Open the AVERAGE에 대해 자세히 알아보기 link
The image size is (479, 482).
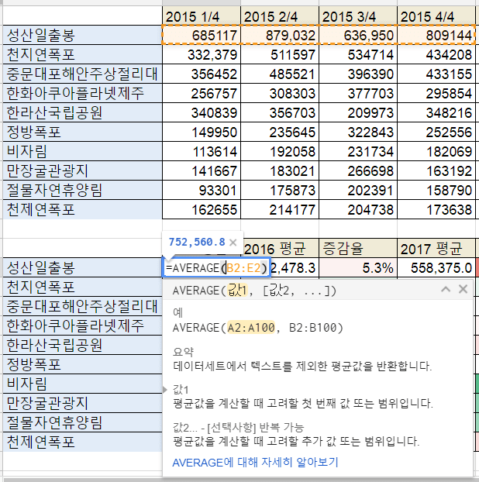click(x=255, y=462)
